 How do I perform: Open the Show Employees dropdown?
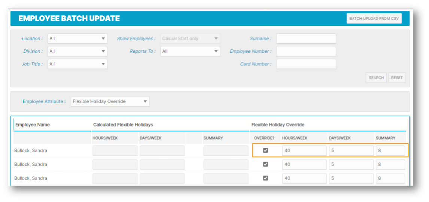click(x=190, y=39)
